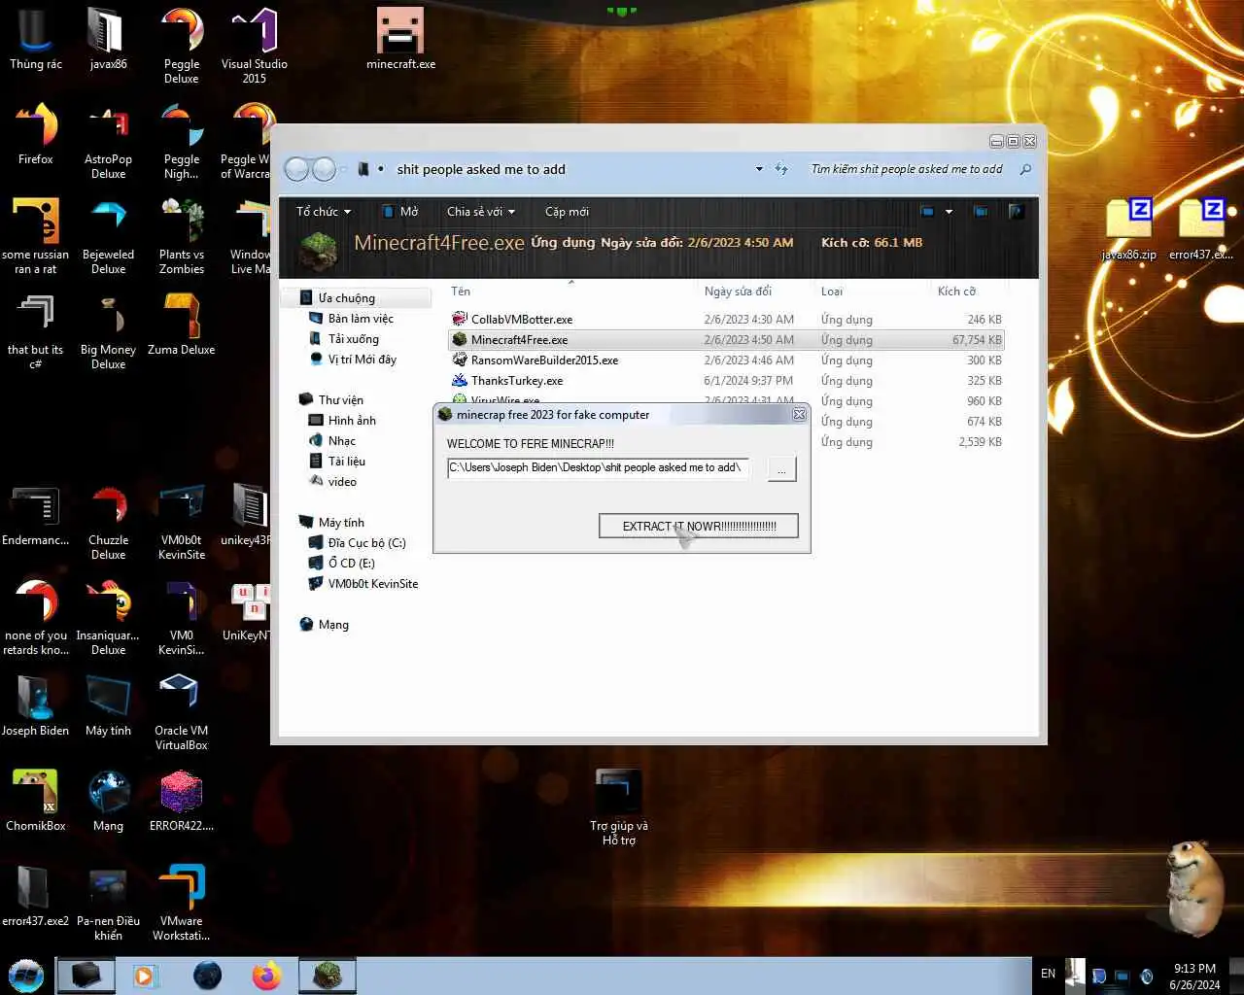Click the Mở toolbar command
This screenshot has height=995, width=1244.
[399, 211]
